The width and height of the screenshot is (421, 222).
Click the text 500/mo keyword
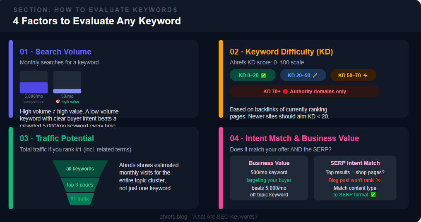point(269,172)
